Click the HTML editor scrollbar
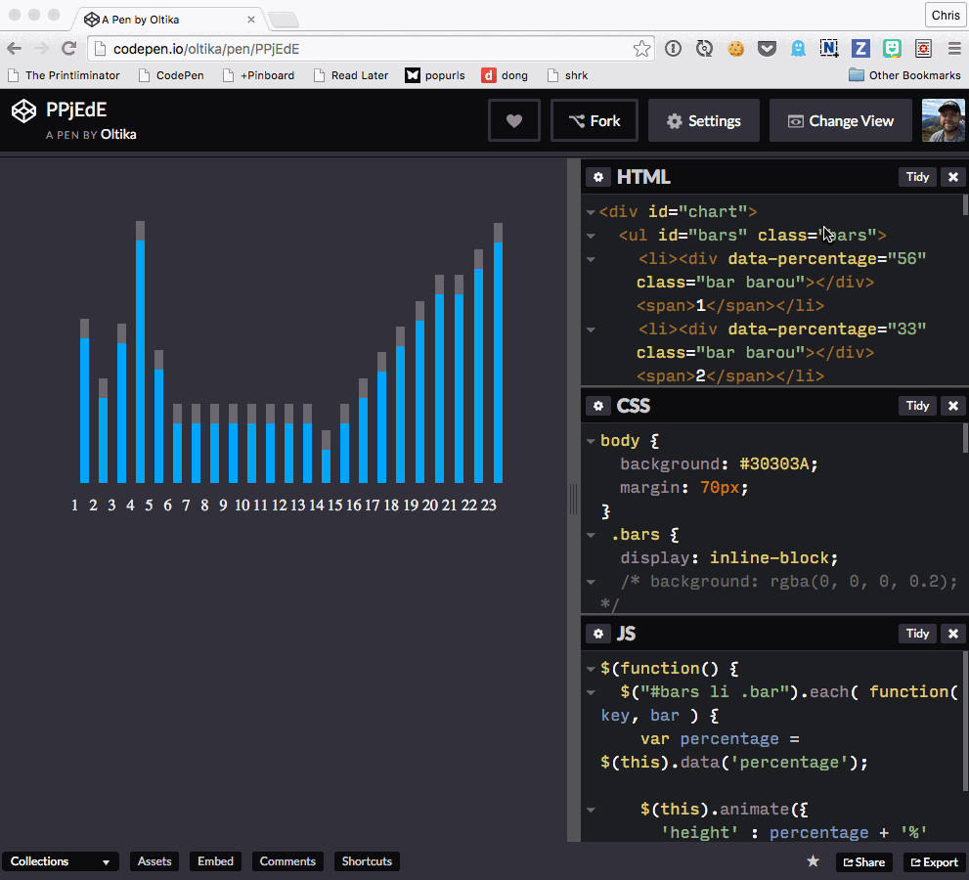 pyautogui.click(x=965, y=204)
